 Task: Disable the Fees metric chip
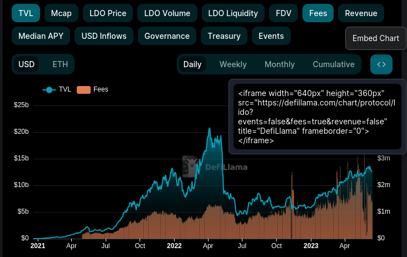318,13
